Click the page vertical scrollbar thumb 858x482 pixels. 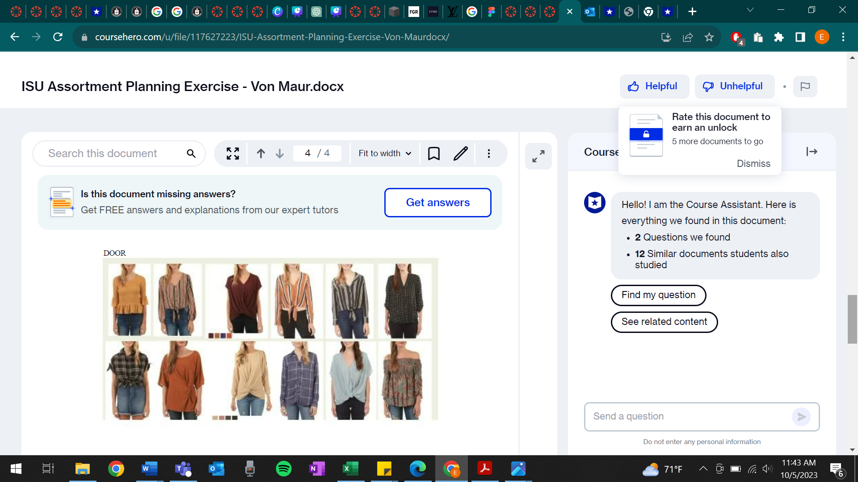point(852,319)
